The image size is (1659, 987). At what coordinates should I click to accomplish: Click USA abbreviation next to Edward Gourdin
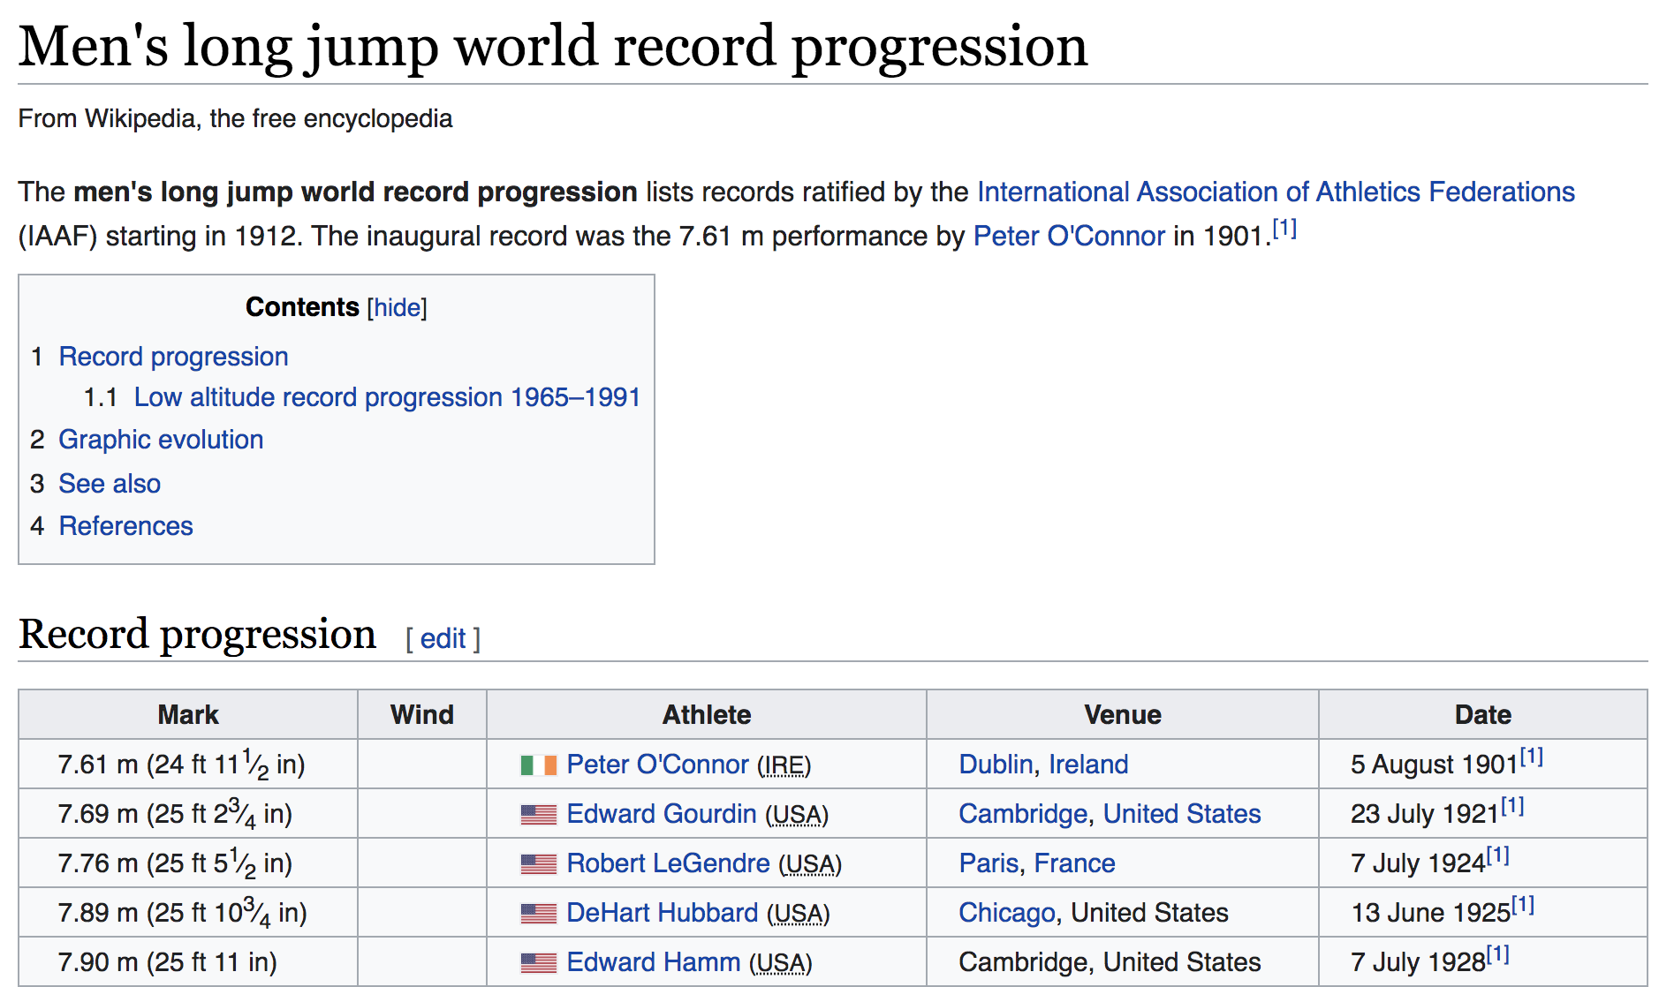pyautogui.click(x=797, y=815)
